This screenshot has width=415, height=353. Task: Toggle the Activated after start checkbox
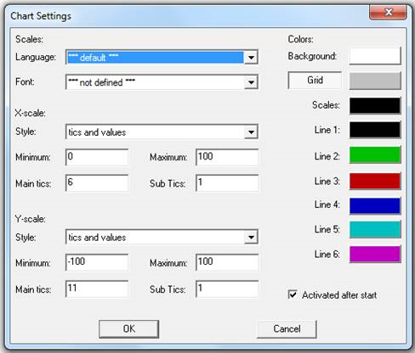coord(293,294)
